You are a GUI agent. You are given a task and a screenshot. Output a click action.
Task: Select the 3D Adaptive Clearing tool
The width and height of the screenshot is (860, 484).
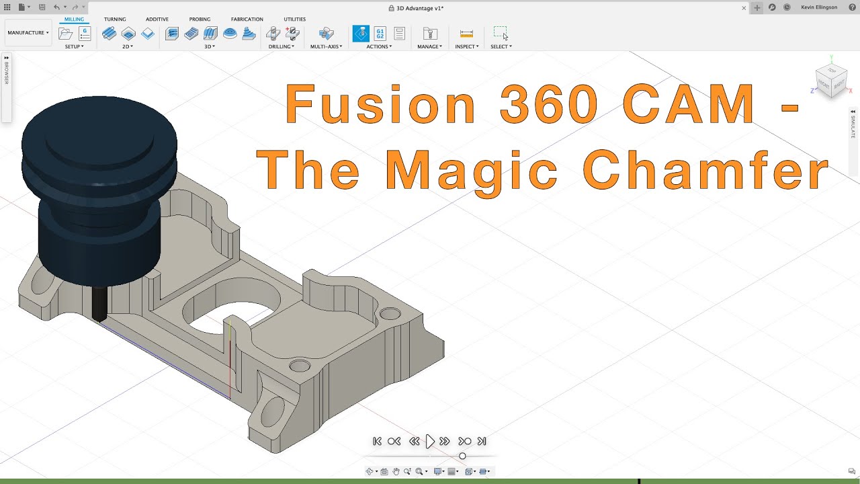(x=172, y=33)
